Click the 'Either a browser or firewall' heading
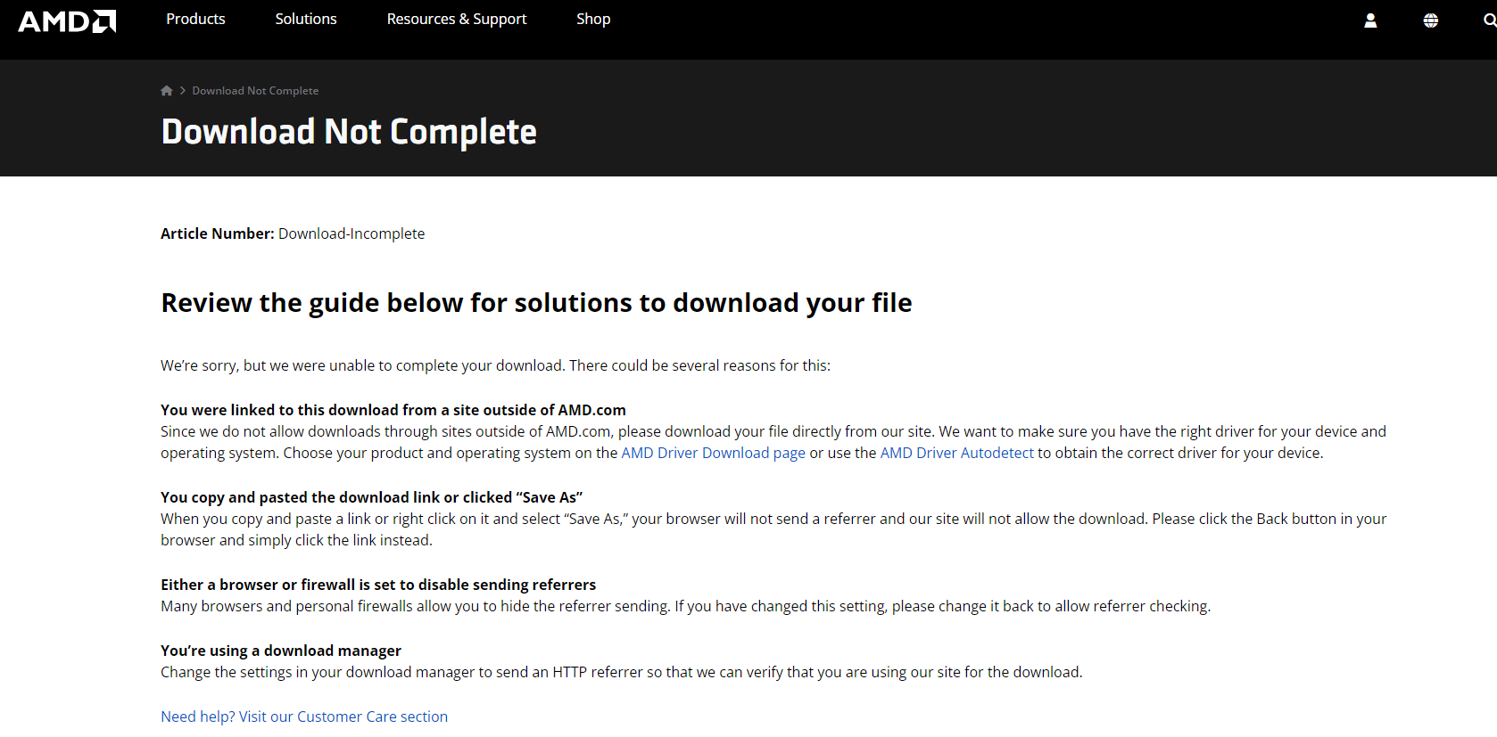 click(x=378, y=585)
